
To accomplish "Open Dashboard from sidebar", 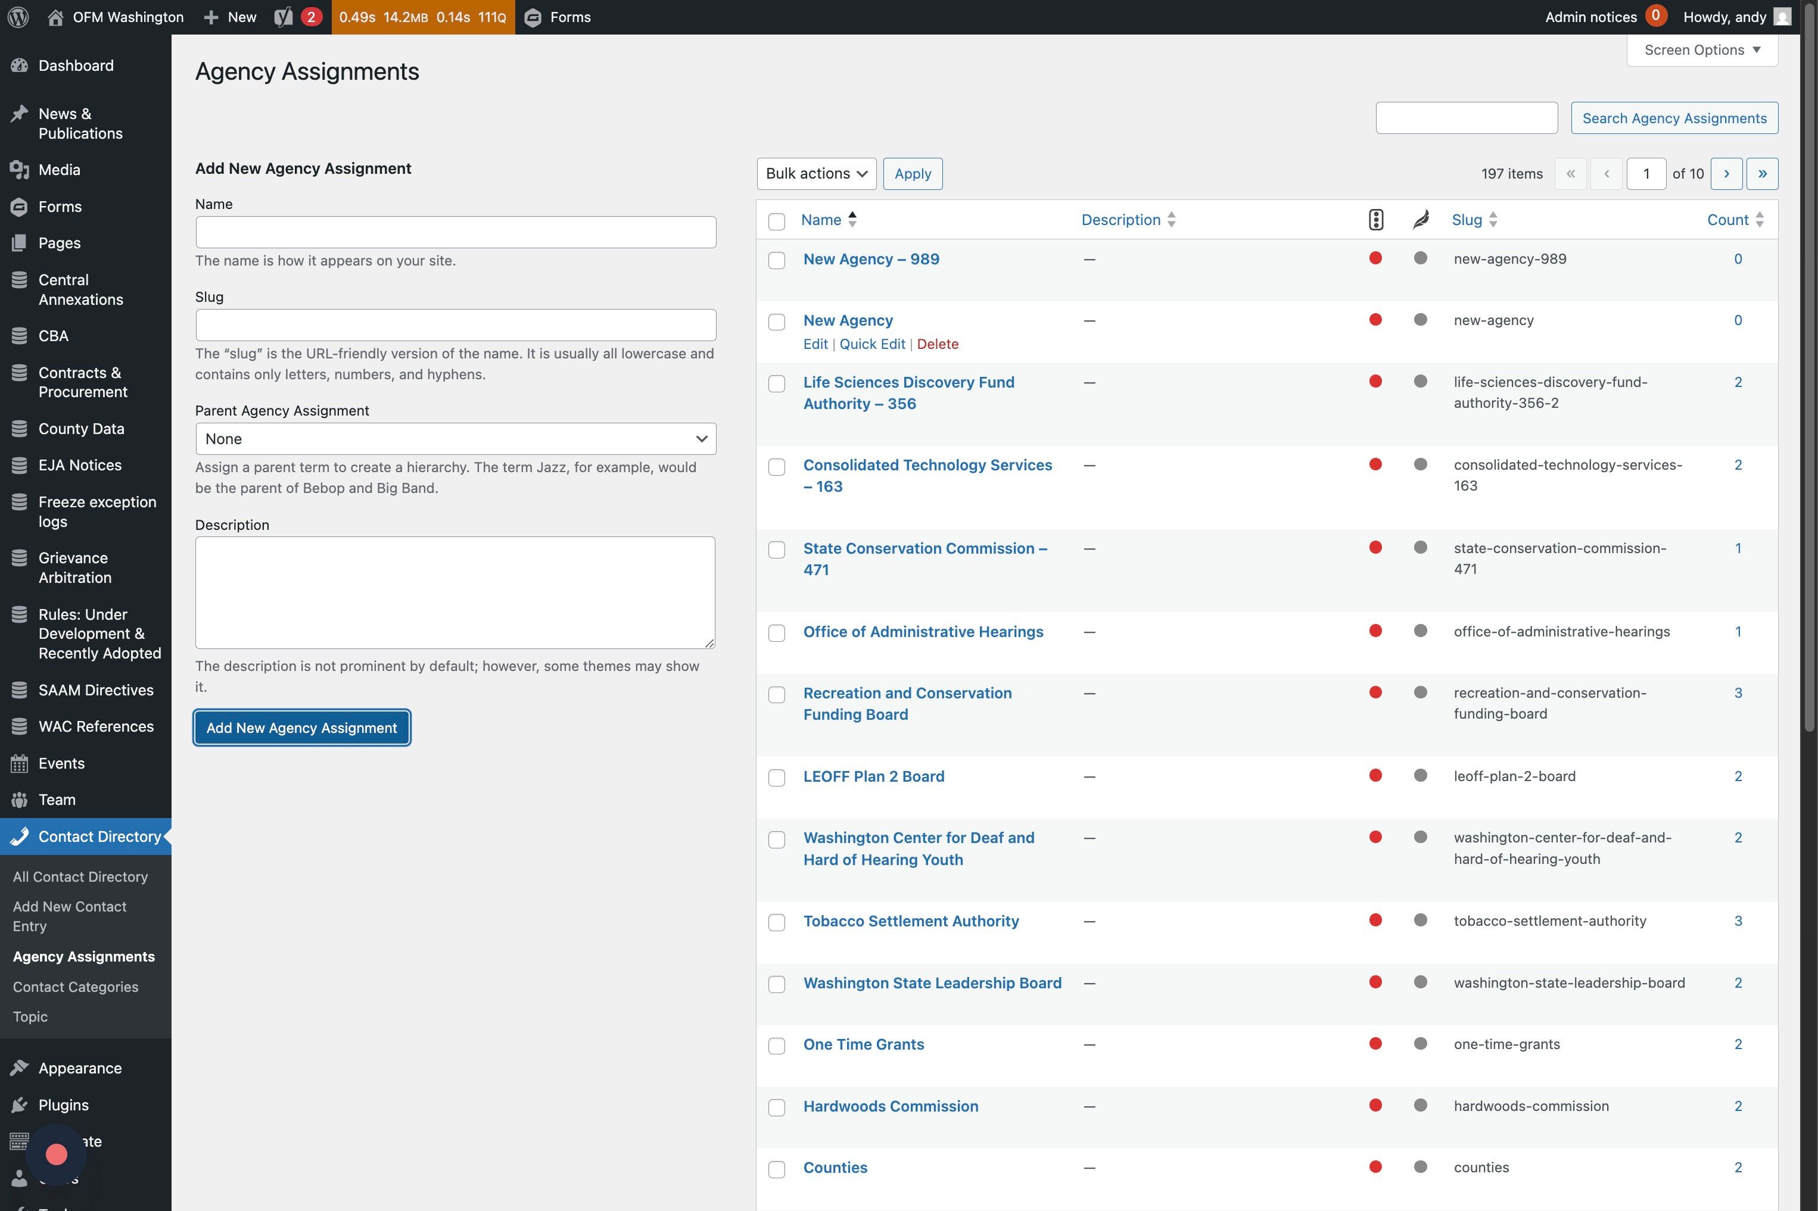I will coord(76,65).
